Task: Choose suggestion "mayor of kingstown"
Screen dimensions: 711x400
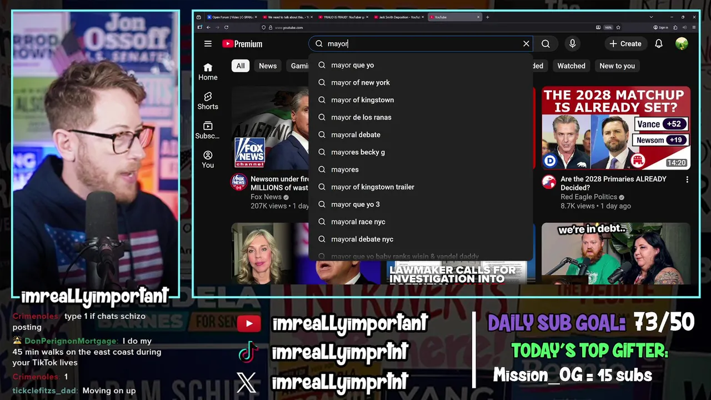Action: pyautogui.click(x=420, y=100)
